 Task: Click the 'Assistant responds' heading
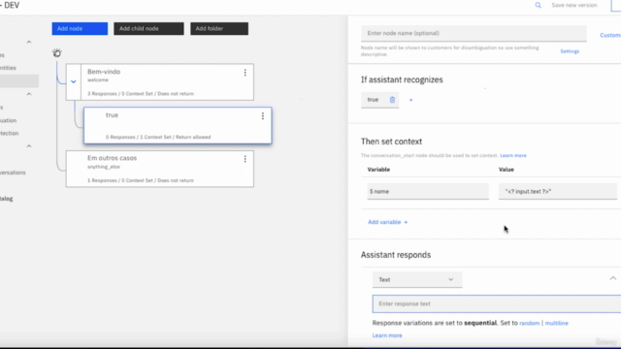(x=396, y=255)
